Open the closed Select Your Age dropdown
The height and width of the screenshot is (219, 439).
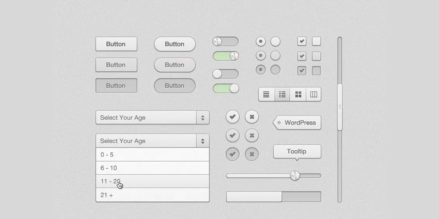click(x=152, y=117)
